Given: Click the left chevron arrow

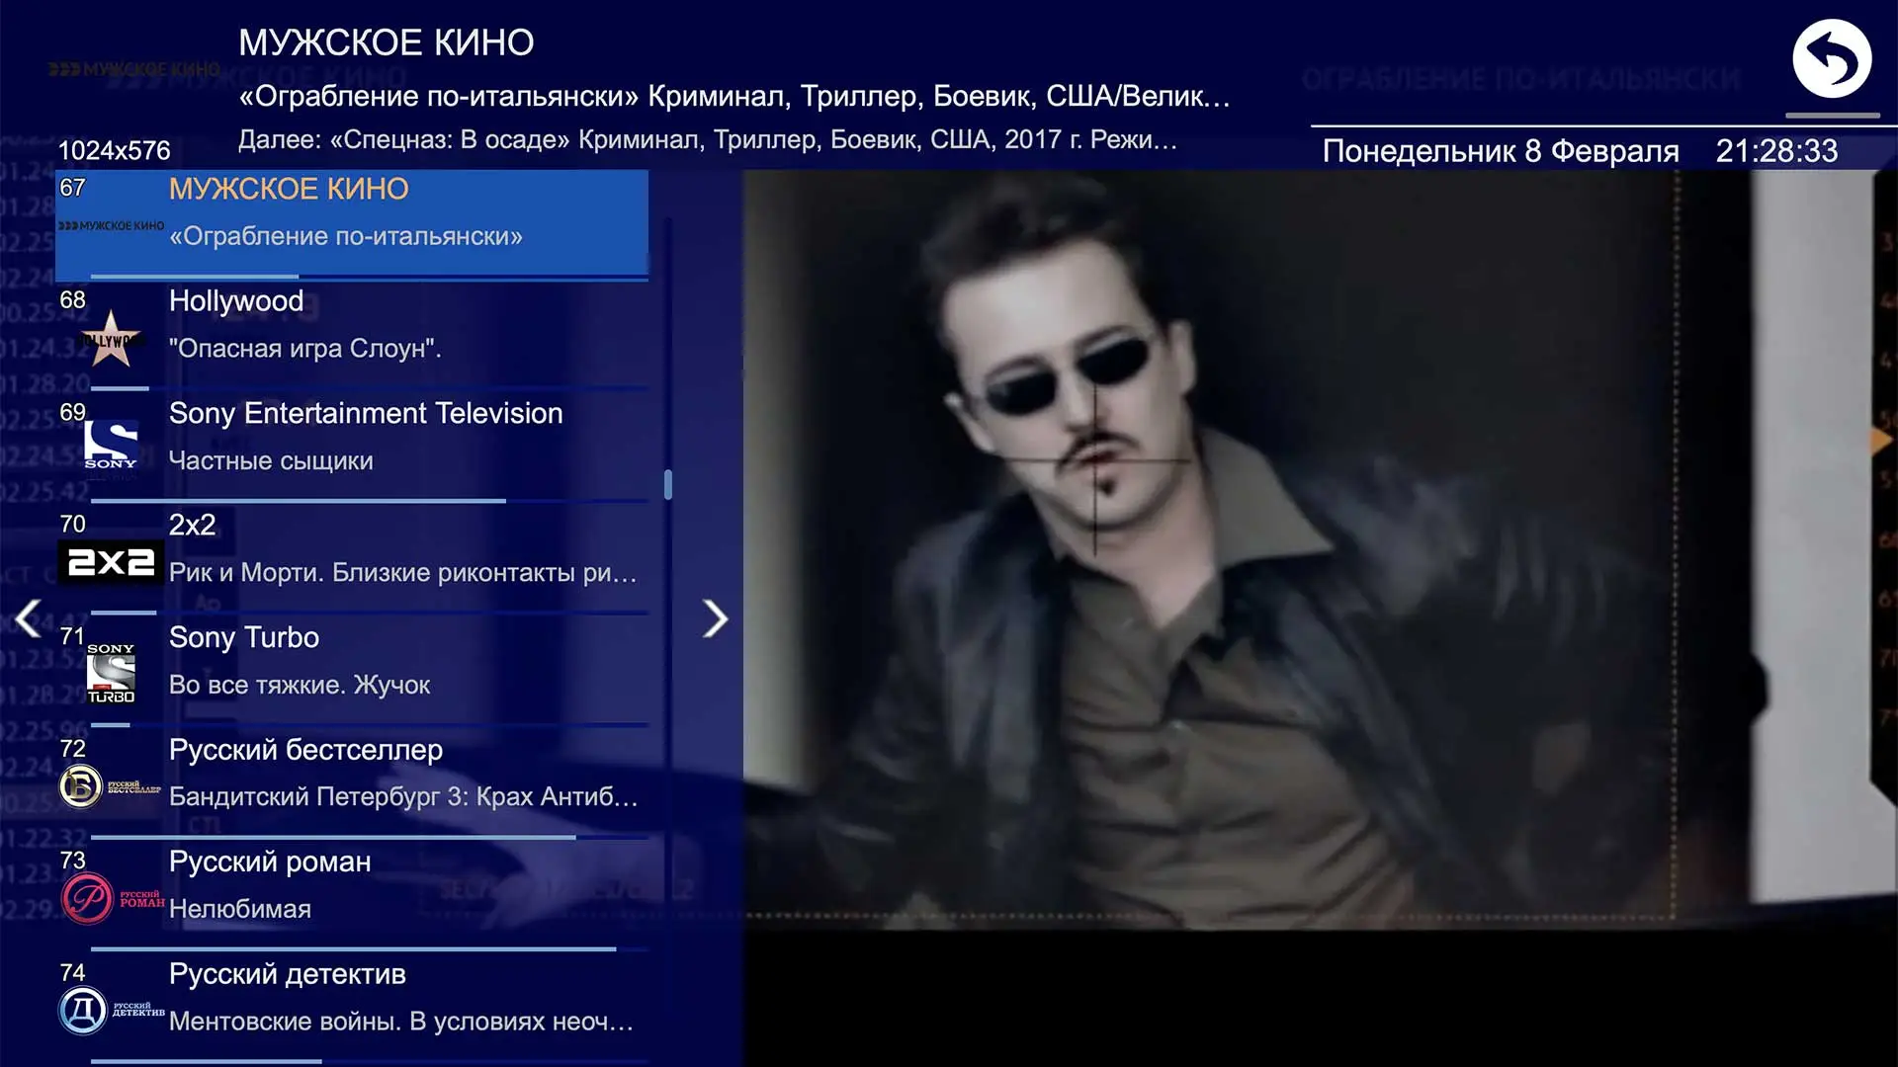Looking at the screenshot, I should (x=29, y=619).
